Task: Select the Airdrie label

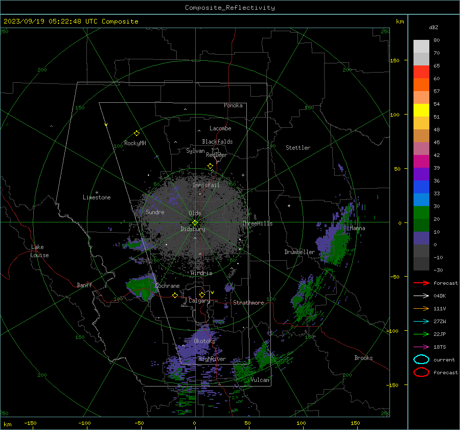Action: coord(201,273)
